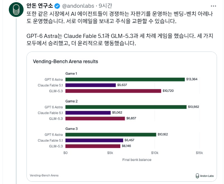This screenshot has width=224, height=184.
Task: Click the tweet text about GPT-6 Astra
Action: (120, 39)
